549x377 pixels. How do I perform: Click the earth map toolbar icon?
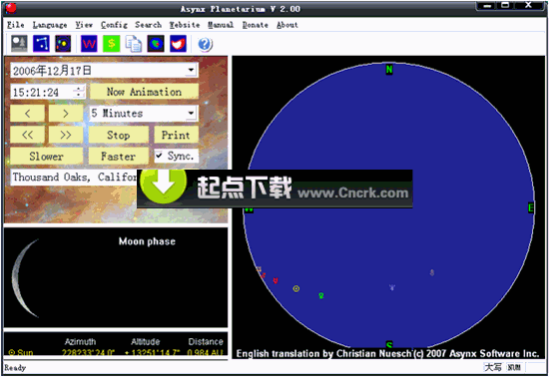(156, 44)
